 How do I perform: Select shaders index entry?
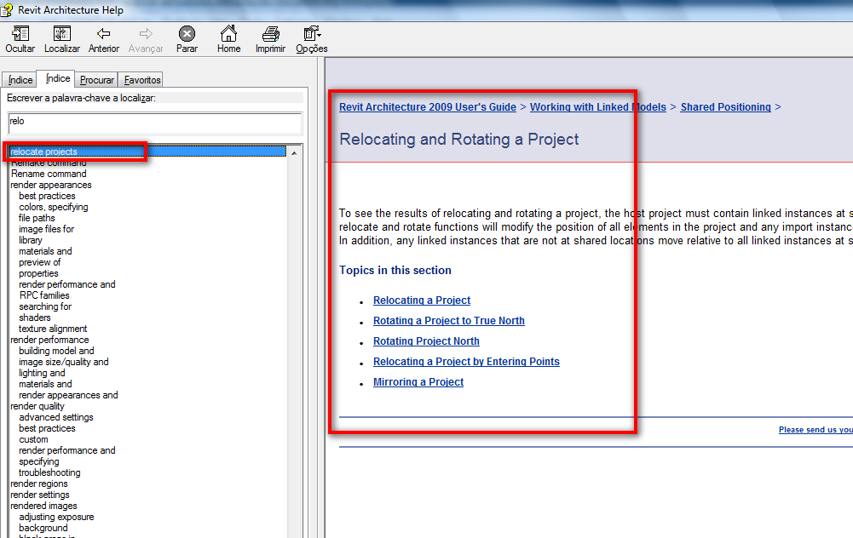34,318
